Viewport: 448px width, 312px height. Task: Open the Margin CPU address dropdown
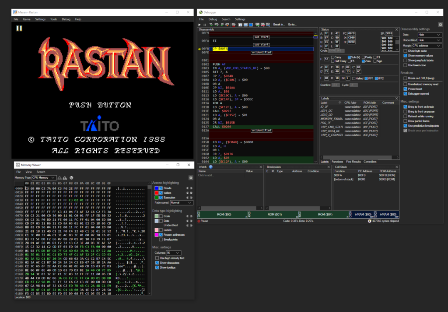pyautogui.click(x=427, y=46)
